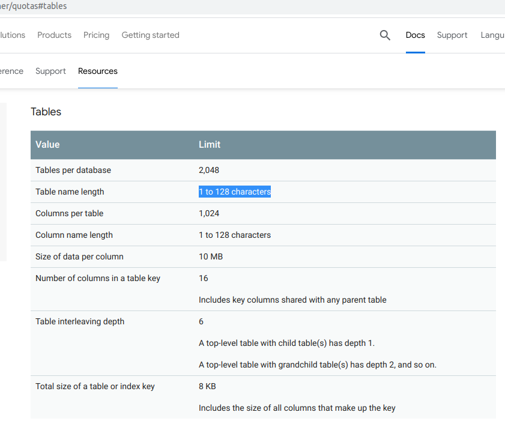Click the 1,024 limit value
The height and width of the screenshot is (439, 505).
[x=209, y=214]
